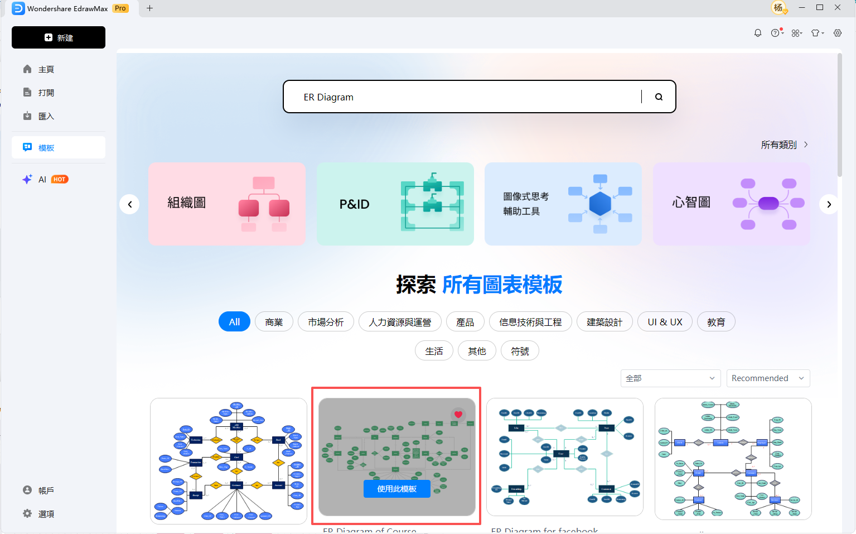Launch the AI feature from sidebar
The image size is (856, 534).
[42, 179]
